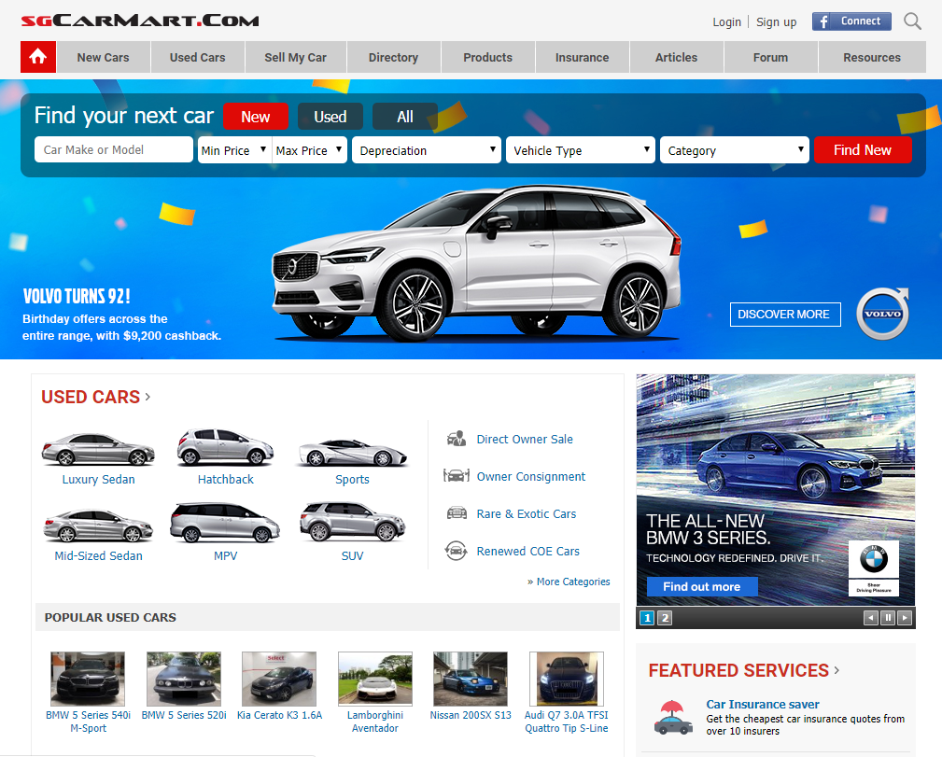Expand the Vehicle Type dropdown
Viewport: 942px width, 757px height.
tap(581, 150)
